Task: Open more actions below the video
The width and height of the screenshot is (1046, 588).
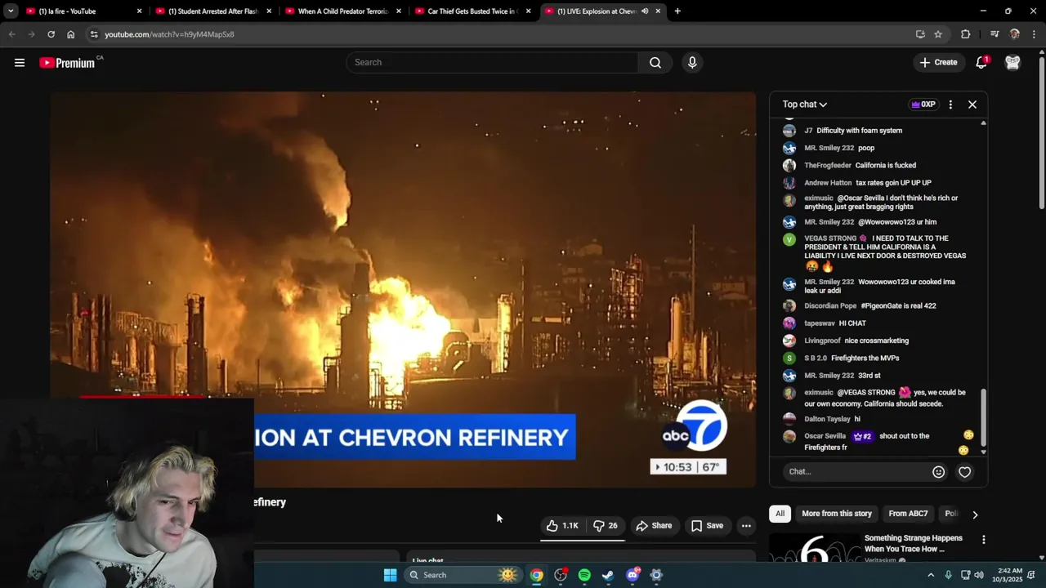Action: 746,526
